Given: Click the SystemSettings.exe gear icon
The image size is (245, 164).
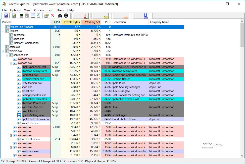Looking at the screenshot, I should click(19, 115).
